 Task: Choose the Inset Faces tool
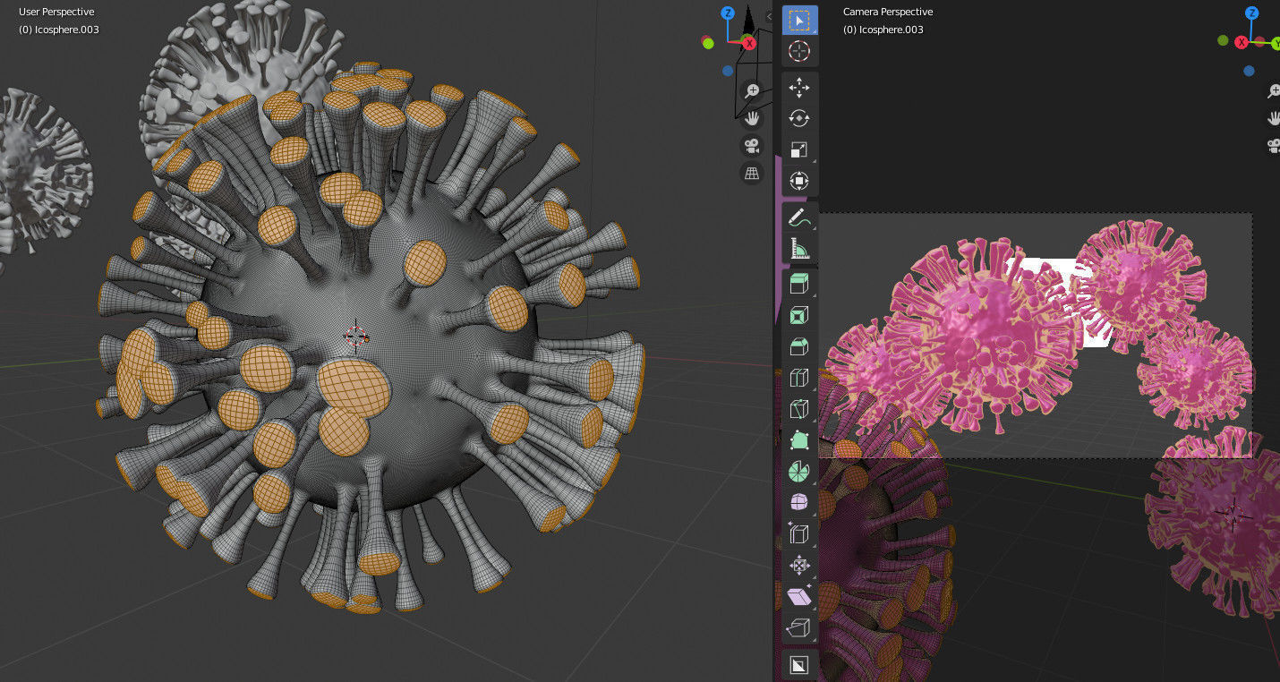[799, 316]
